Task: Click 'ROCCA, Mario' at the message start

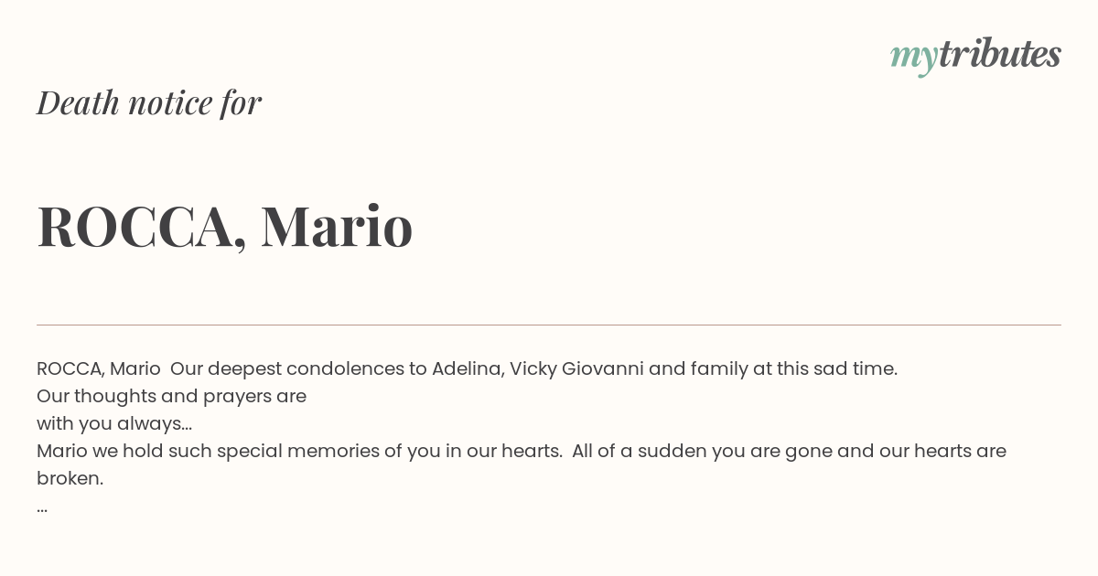Action: point(99,368)
